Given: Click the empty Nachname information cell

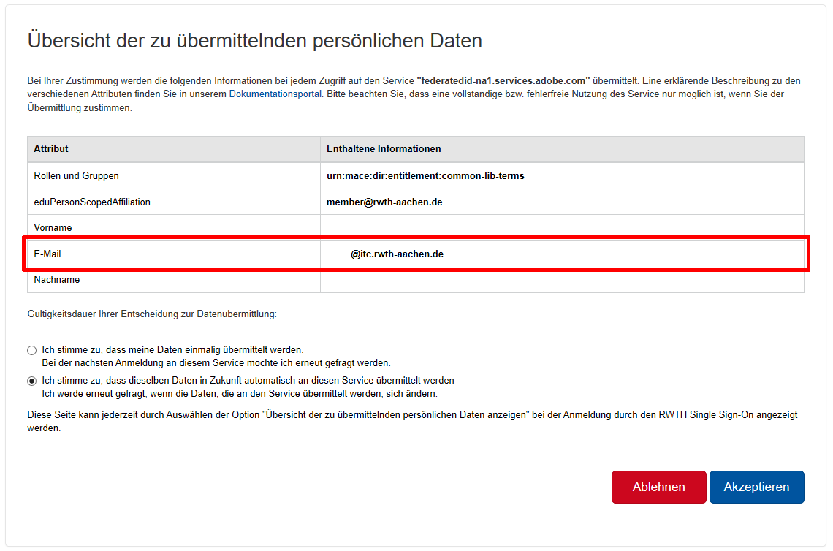Looking at the screenshot, I should [x=561, y=280].
